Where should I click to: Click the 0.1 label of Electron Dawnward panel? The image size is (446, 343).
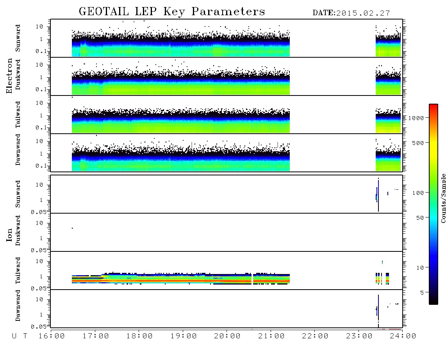(x=41, y=166)
